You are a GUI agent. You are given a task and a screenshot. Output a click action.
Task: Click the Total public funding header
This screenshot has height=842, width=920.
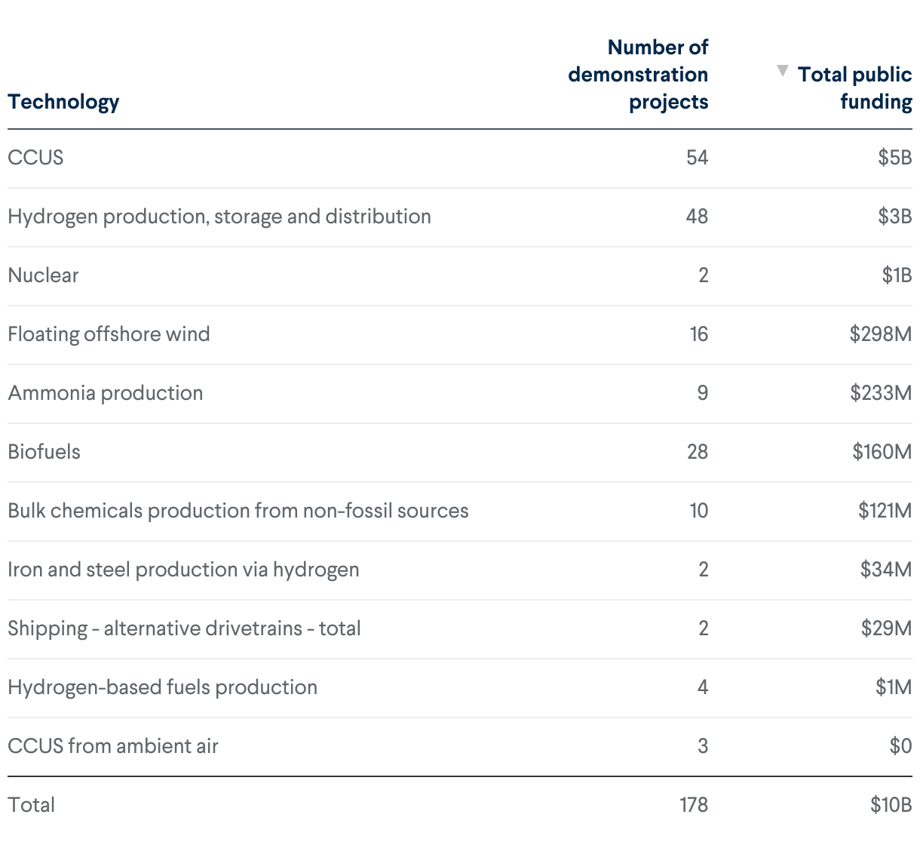point(854,88)
